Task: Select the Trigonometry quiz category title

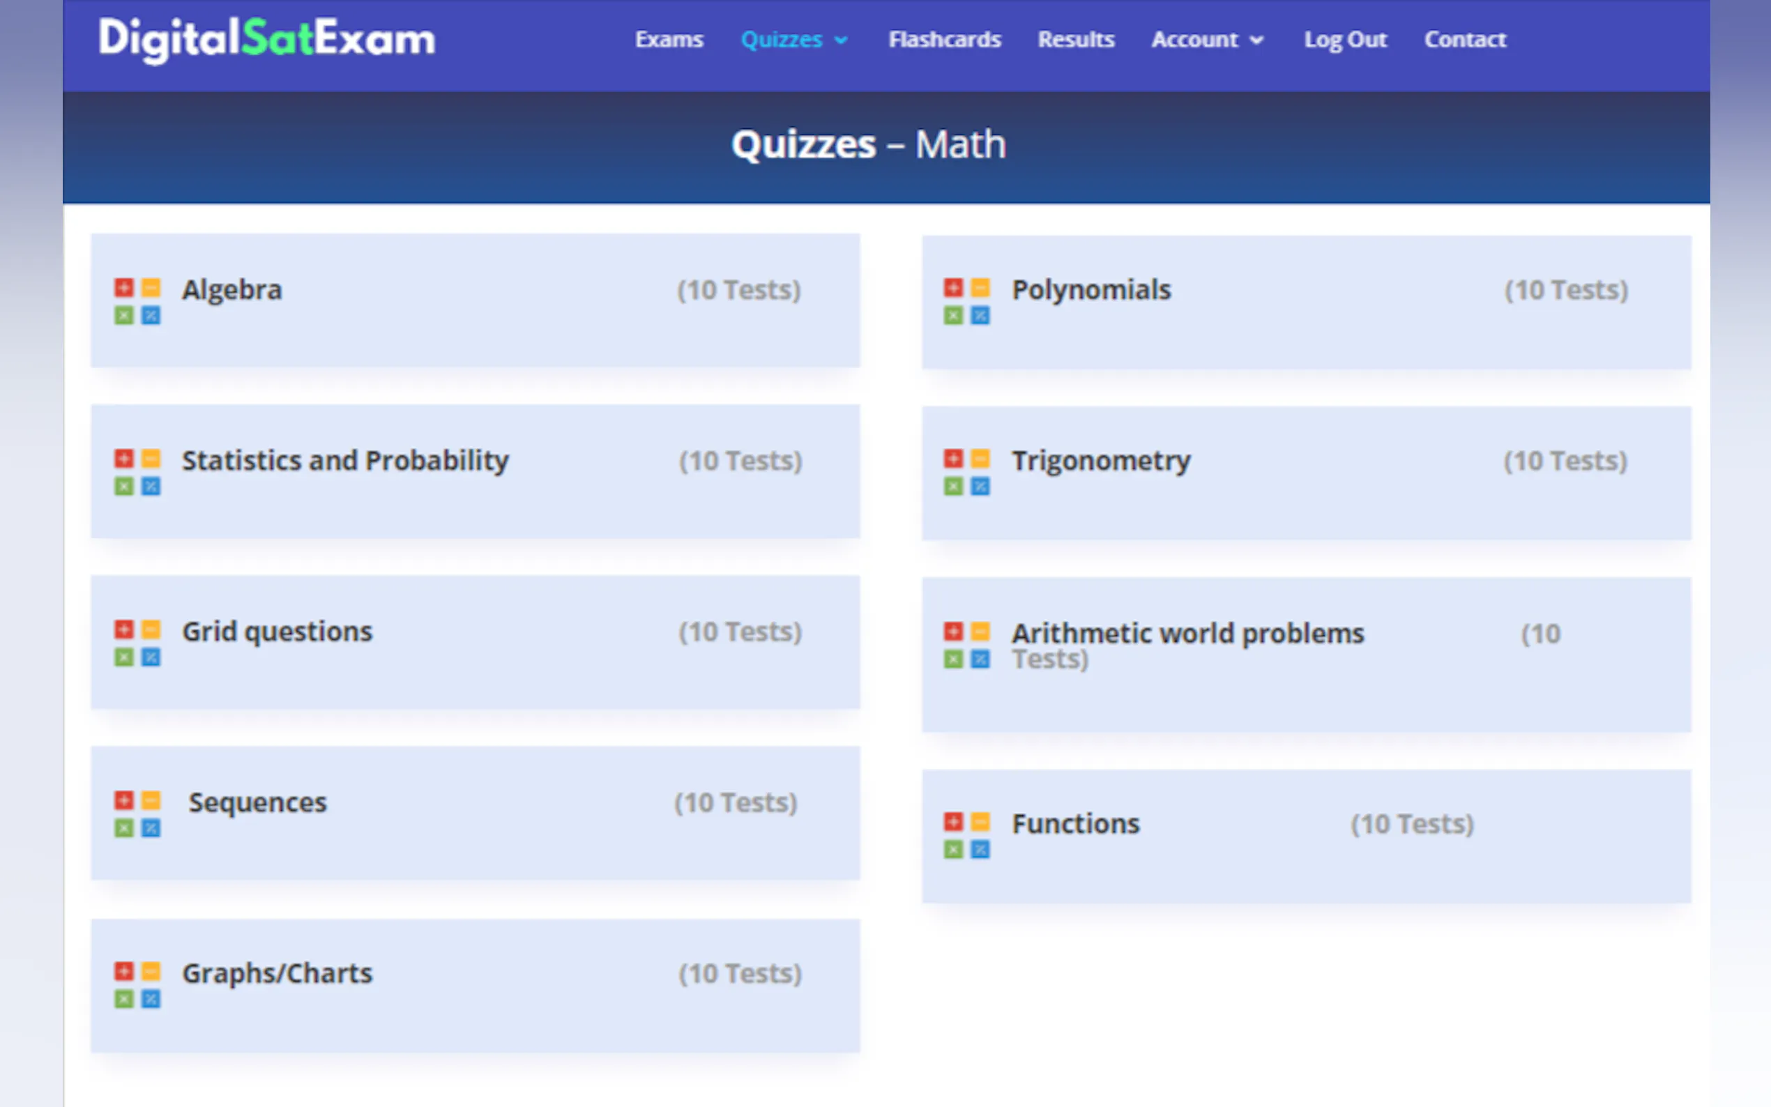Action: (x=1100, y=461)
